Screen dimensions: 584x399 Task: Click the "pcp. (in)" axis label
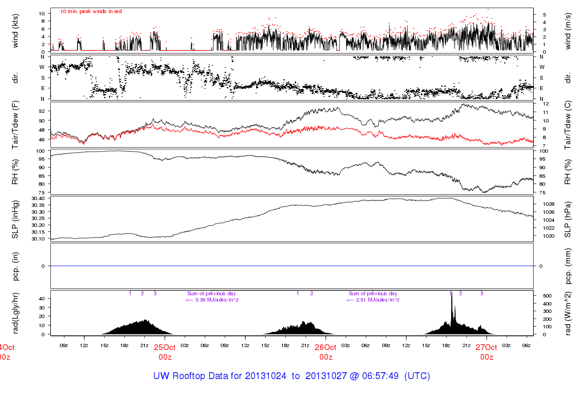pos(15,266)
